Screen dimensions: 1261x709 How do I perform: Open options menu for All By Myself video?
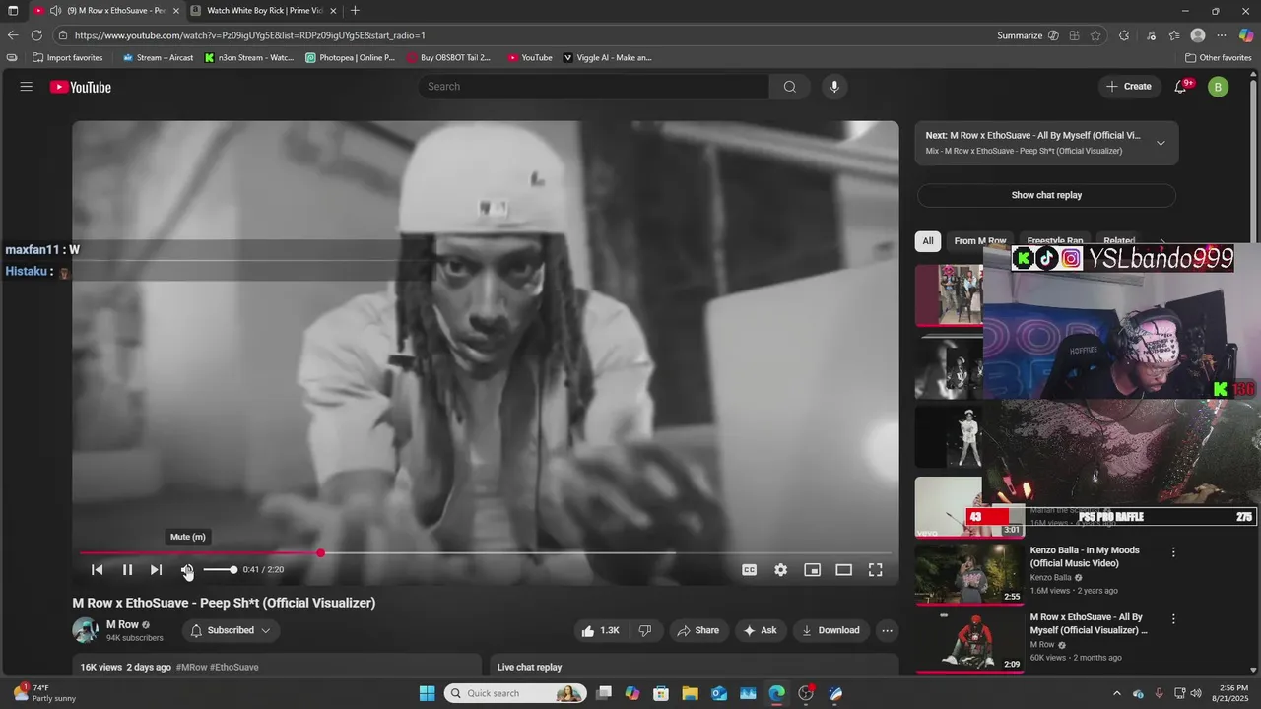(1173, 619)
